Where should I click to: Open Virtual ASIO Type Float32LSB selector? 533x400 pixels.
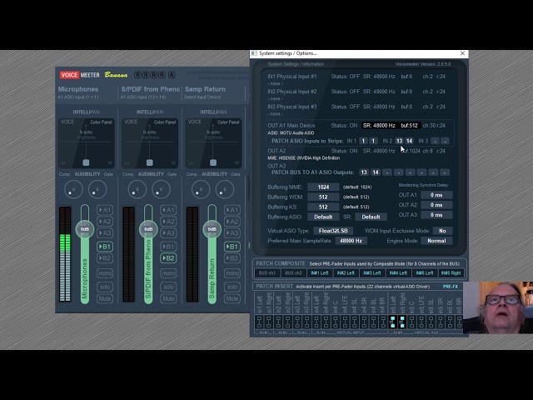tap(333, 231)
